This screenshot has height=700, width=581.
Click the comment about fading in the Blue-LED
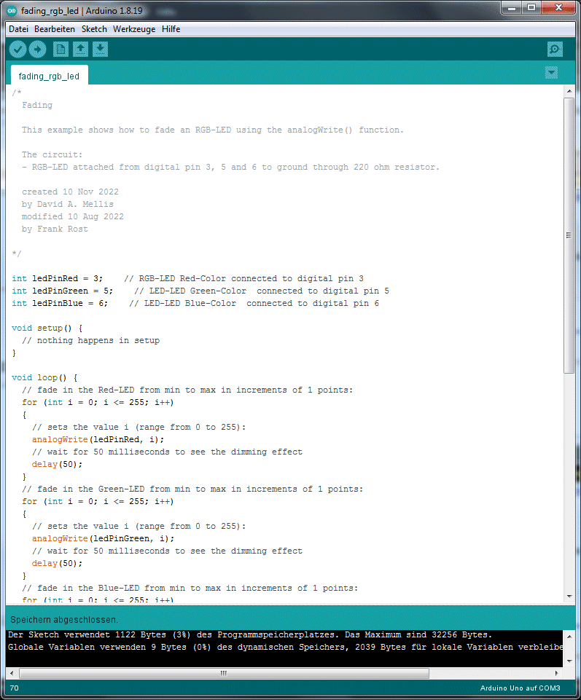click(x=190, y=589)
